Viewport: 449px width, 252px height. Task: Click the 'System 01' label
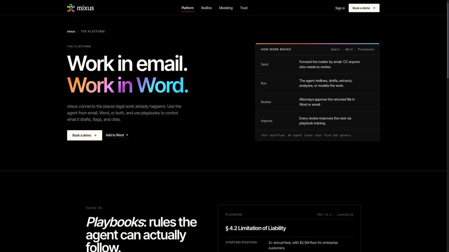94,208
